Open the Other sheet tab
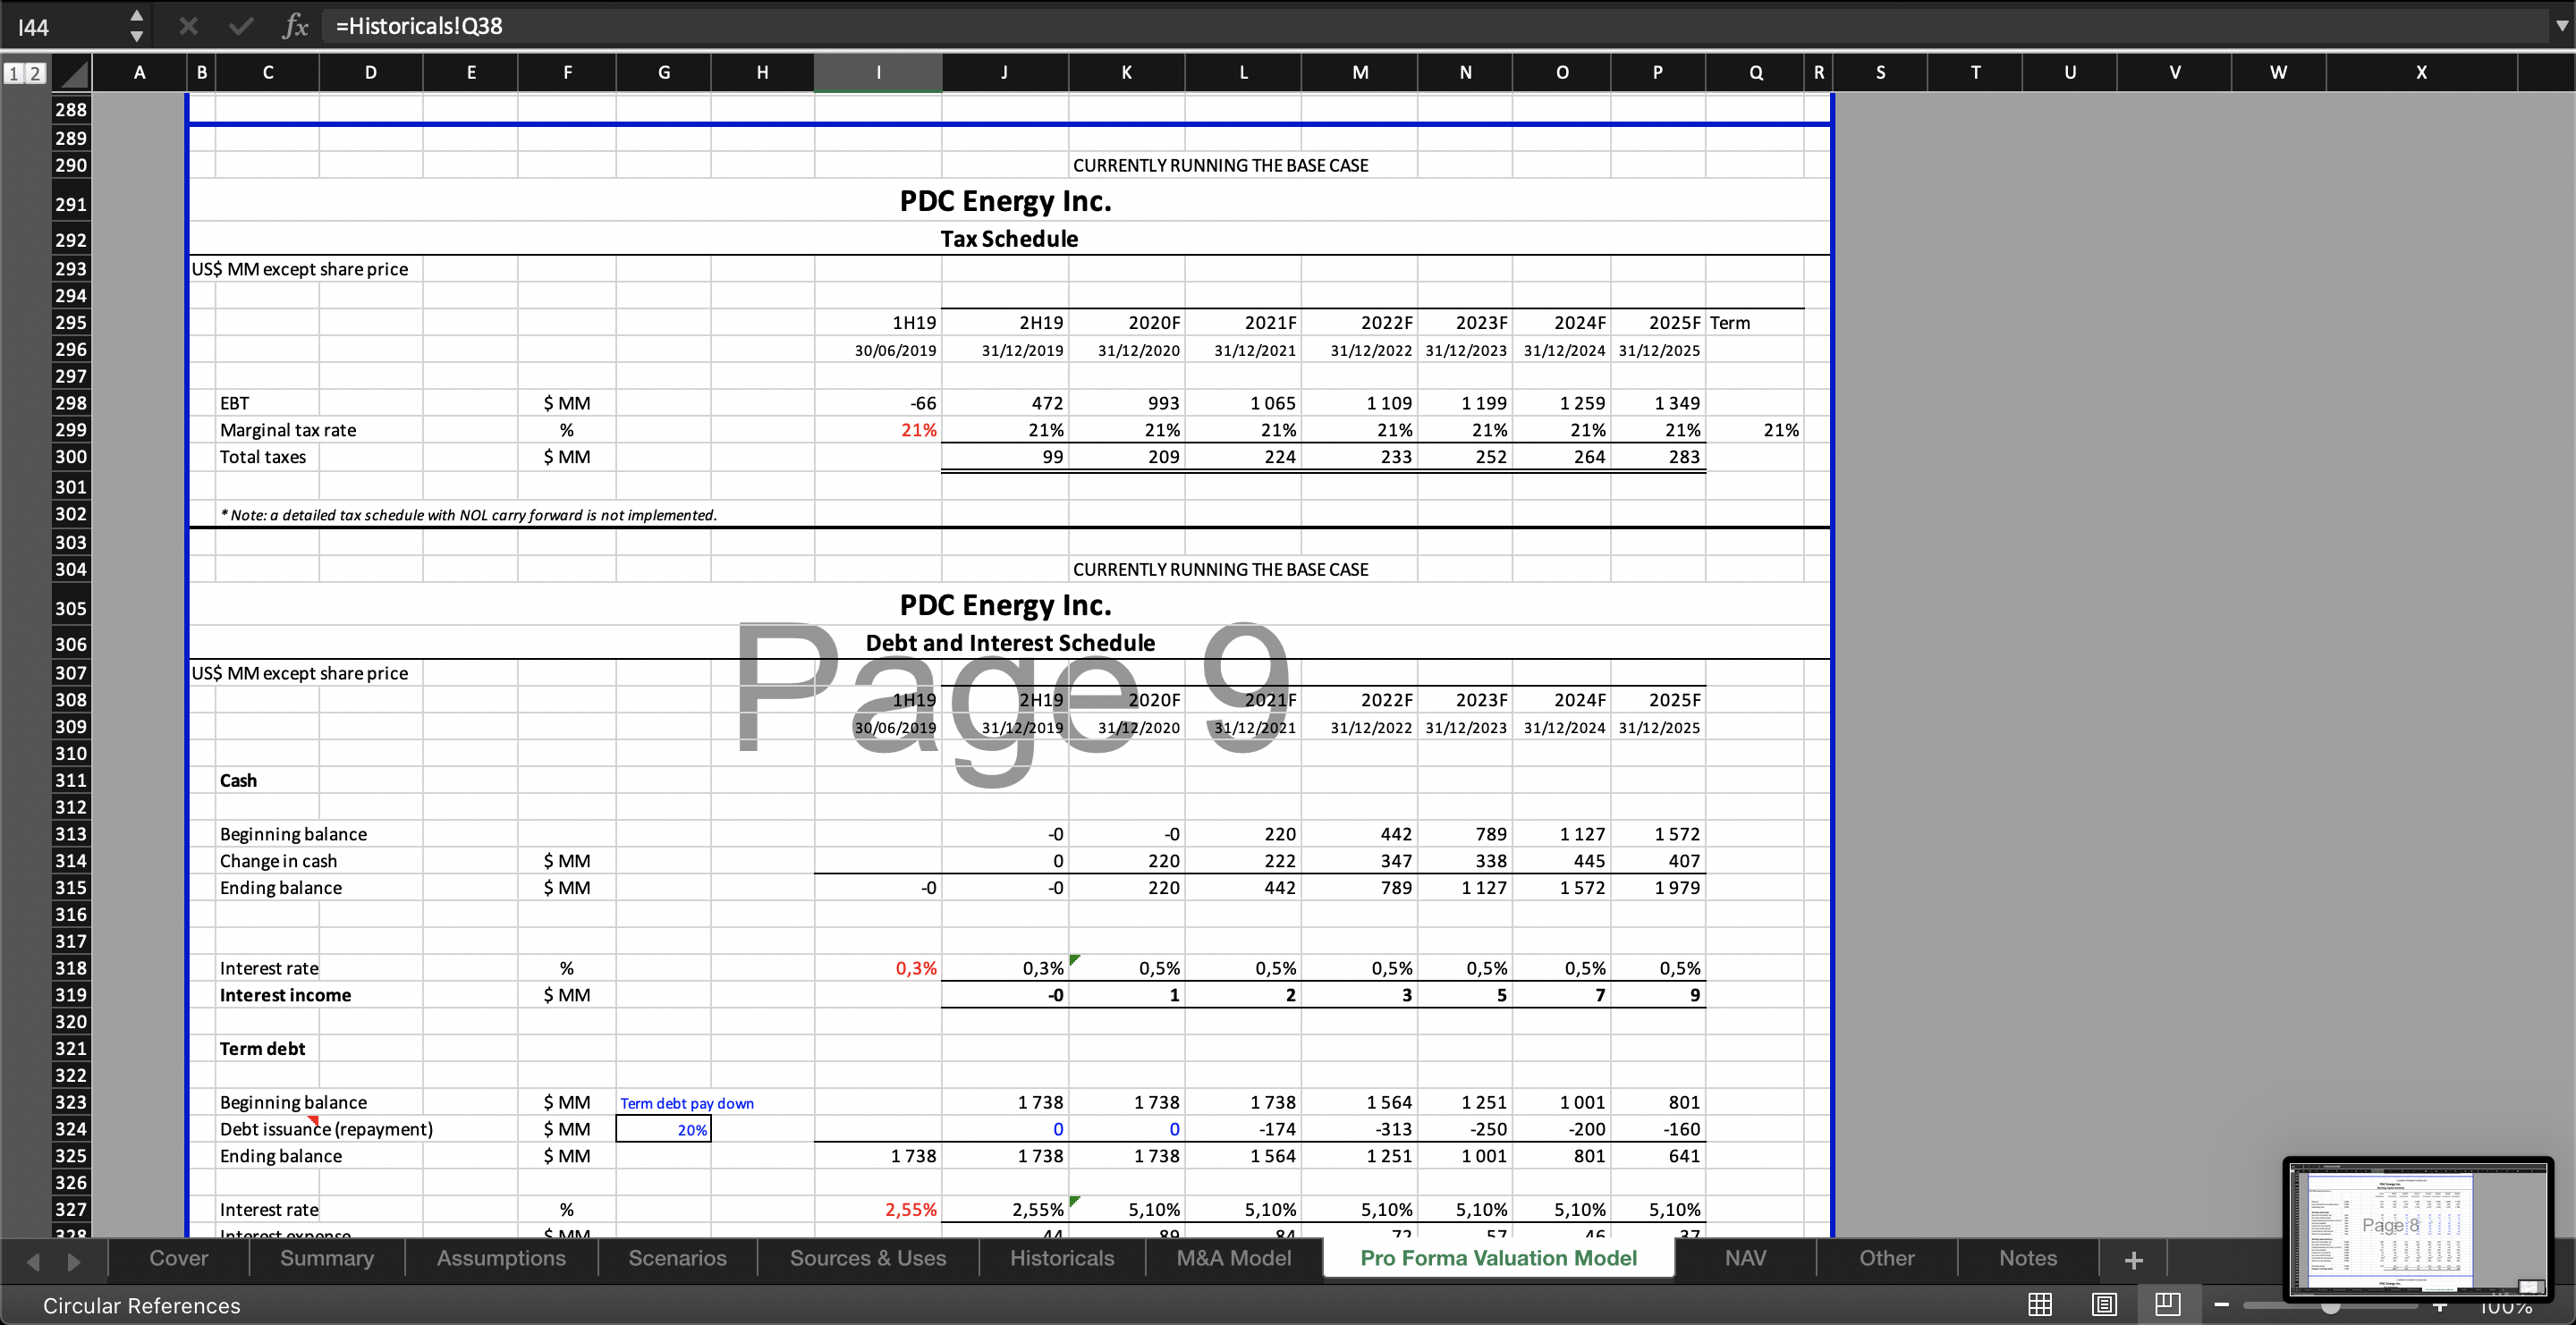2576x1325 pixels. pos(1886,1258)
